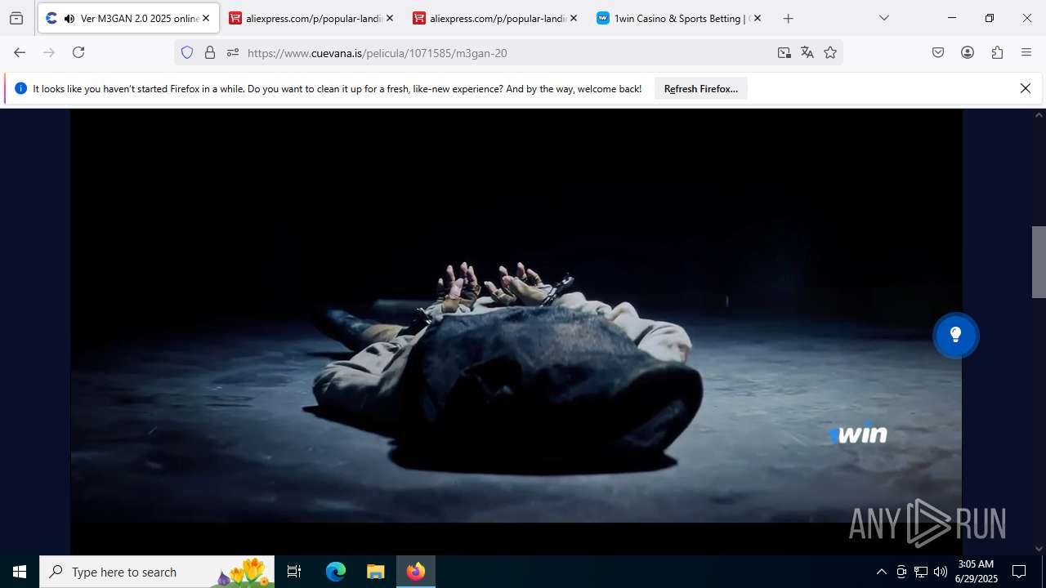Go back to the previous page
The width and height of the screenshot is (1046, 588).
[20, 52]
